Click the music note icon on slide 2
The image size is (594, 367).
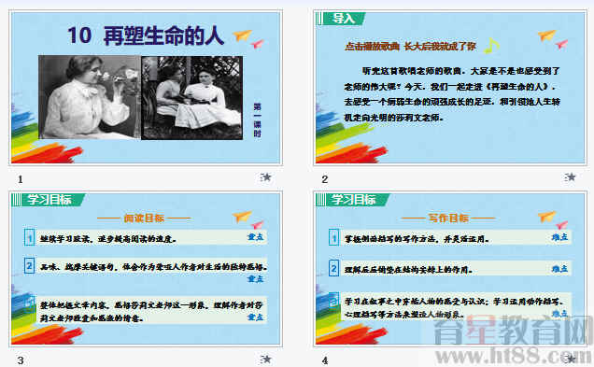pos(491,46)
